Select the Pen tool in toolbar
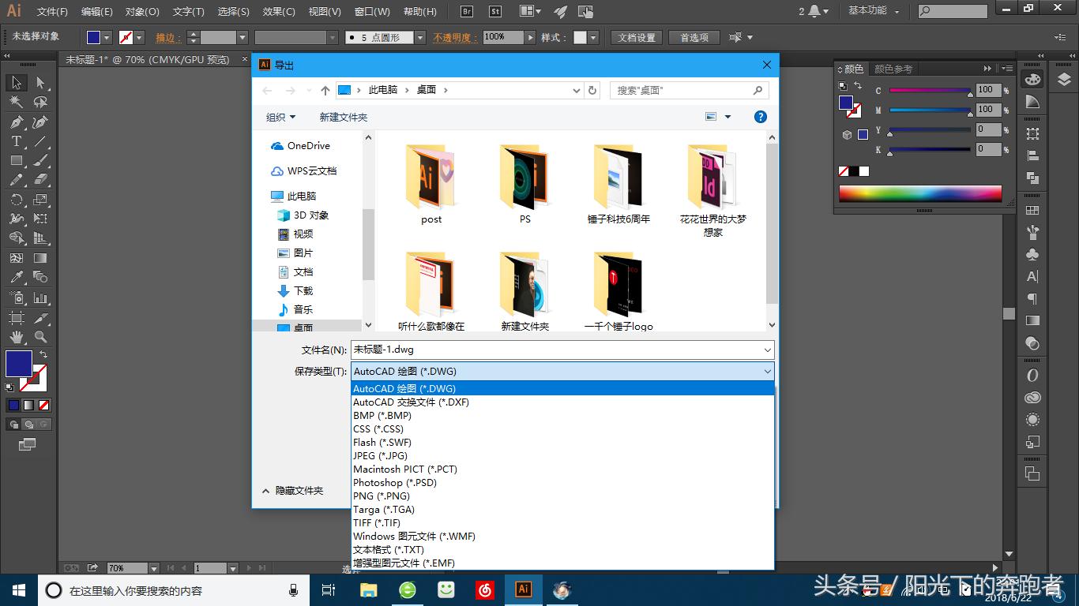This screenshot has height=606, width=1079. click(x=16, y=122)
